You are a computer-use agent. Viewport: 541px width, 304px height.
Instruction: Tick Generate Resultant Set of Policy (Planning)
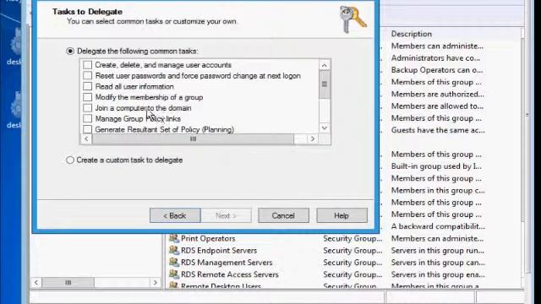click(88, 129)
